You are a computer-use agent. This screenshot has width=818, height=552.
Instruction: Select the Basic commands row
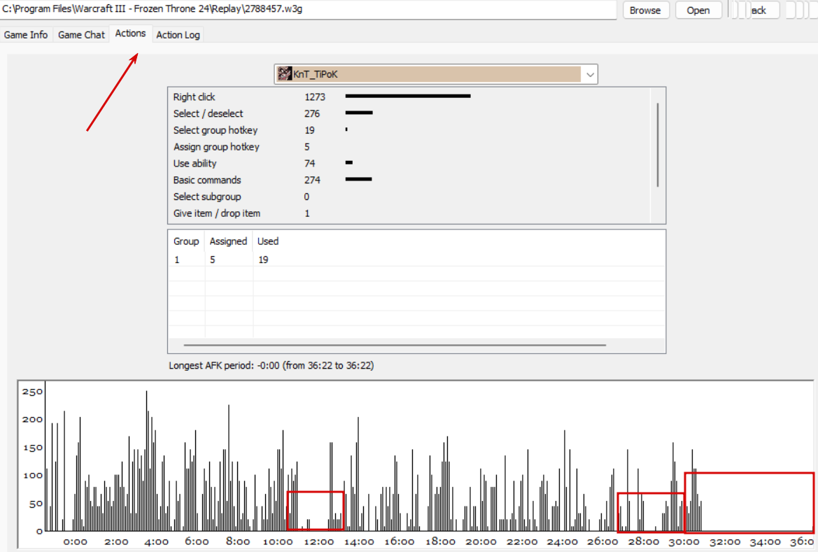click(409, 180)
